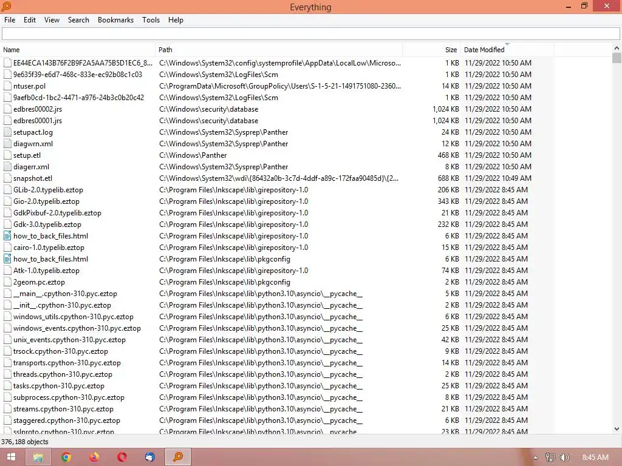
Task: Click the scroll down arrow of results list
Action: (x=617, y=429)
